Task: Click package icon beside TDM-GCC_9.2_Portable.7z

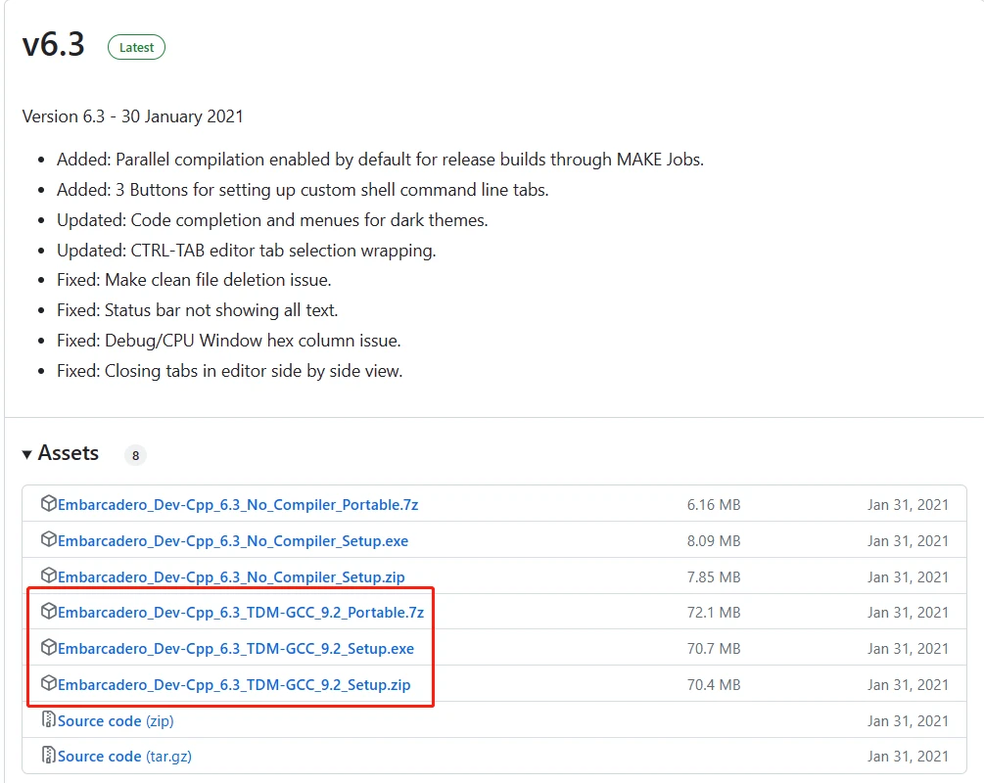Action: 48,611
